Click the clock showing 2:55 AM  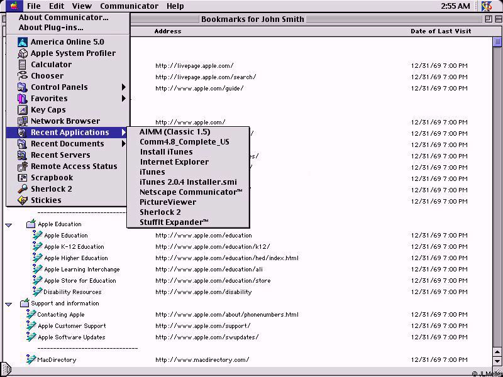pos(455,6)
